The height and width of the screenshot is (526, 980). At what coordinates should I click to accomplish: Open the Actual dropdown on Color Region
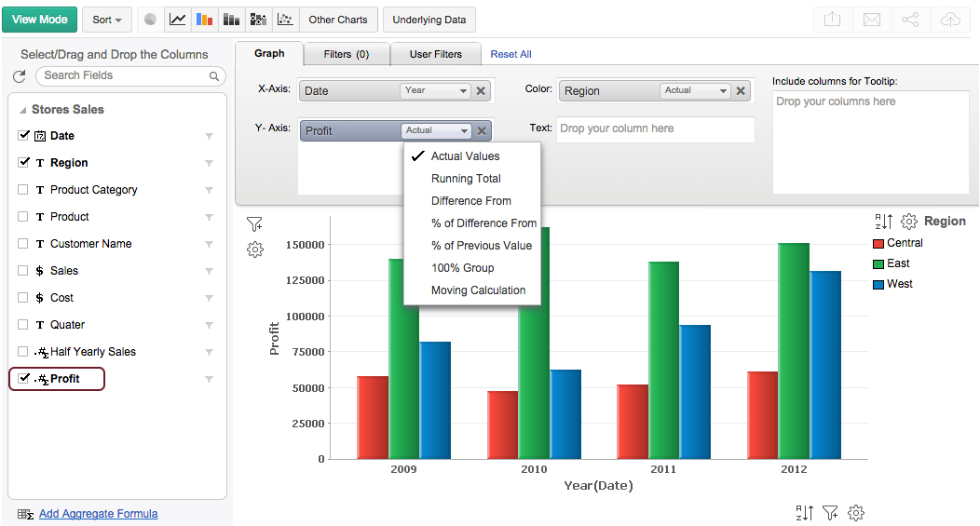[695, 91]
